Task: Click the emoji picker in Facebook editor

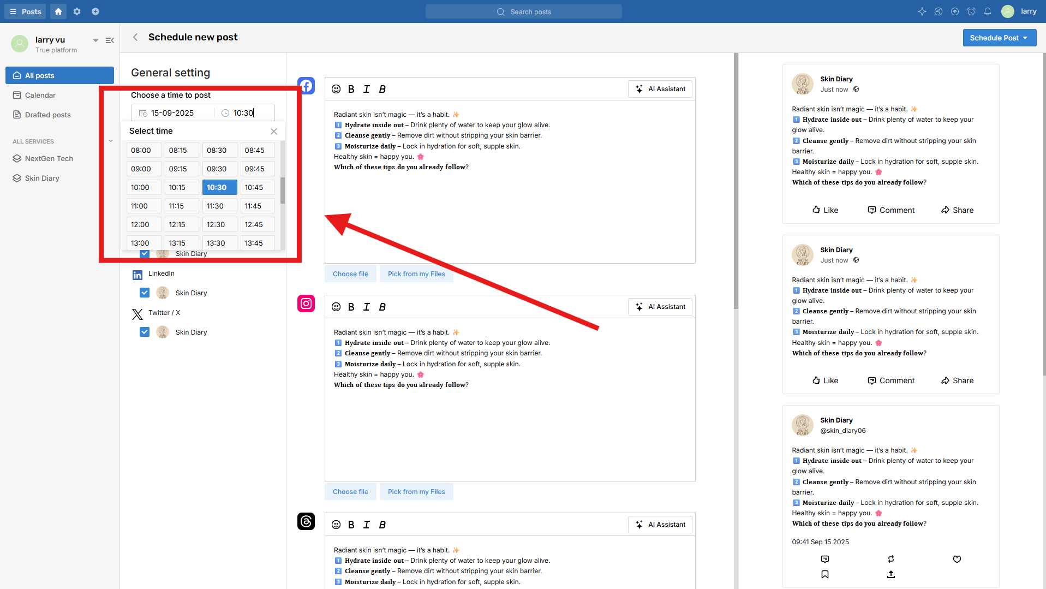Action: 336,89
